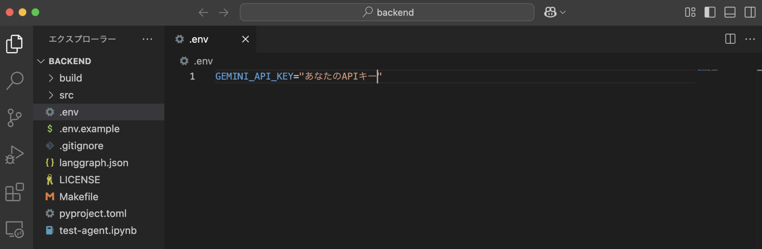Viewport: 762px width, 249px height.
Task: Toggle the secondary sidebar visibility
Action: pyautogui.click(x=749, y=12)
